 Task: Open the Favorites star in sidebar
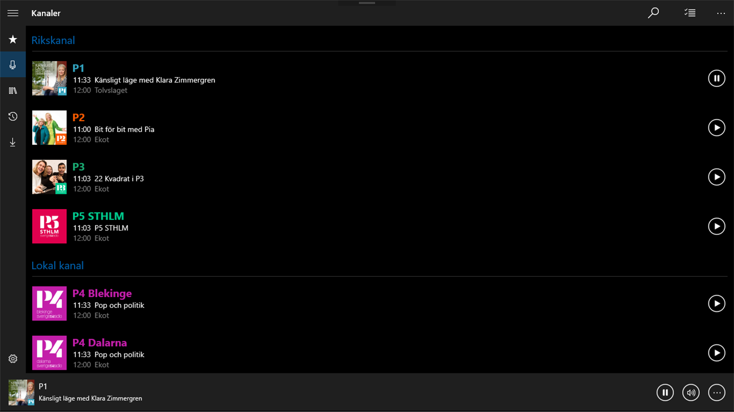click(13, 39)
